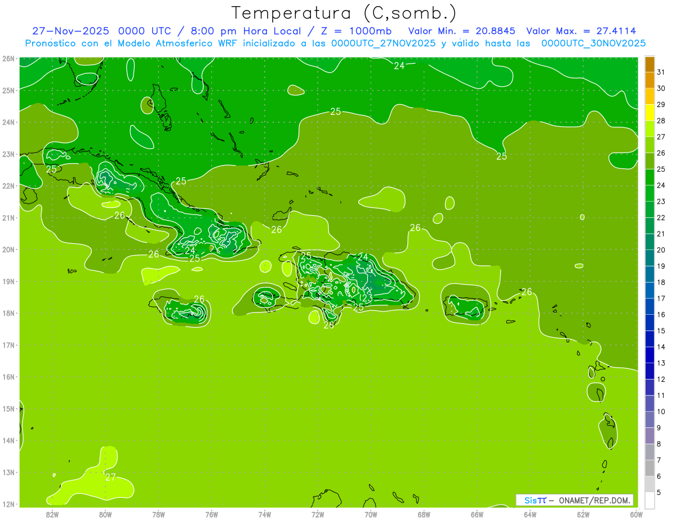Screen dimensions: 676x522
Task: Click the 66W longitude axis label
Action: click(x=477, y=514)
